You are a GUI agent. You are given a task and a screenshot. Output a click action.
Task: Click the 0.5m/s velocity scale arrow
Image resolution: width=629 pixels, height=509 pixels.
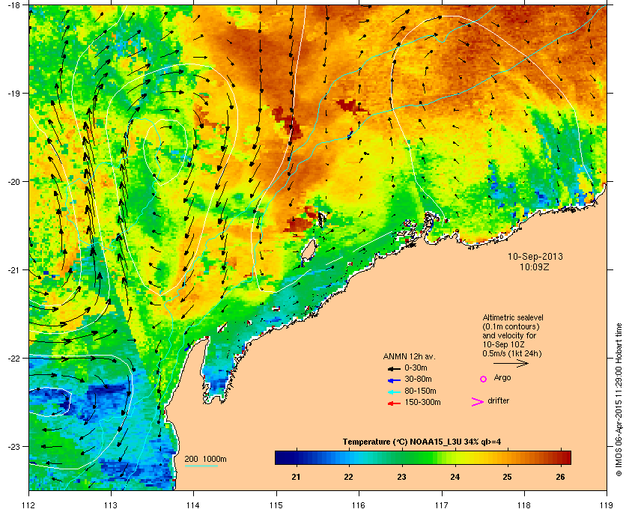[x=511, y=363]
